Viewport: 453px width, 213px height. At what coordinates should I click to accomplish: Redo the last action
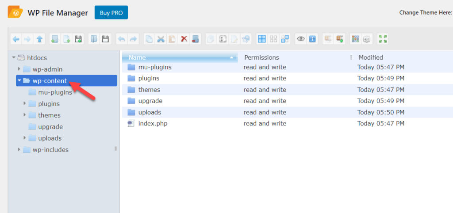tap(133, 39)
